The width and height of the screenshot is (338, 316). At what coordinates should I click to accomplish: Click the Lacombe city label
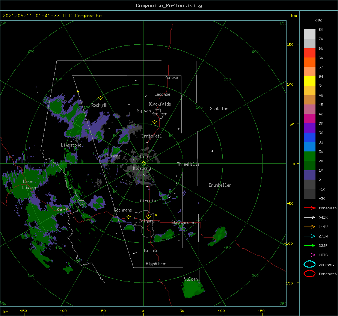pos(162,94)
